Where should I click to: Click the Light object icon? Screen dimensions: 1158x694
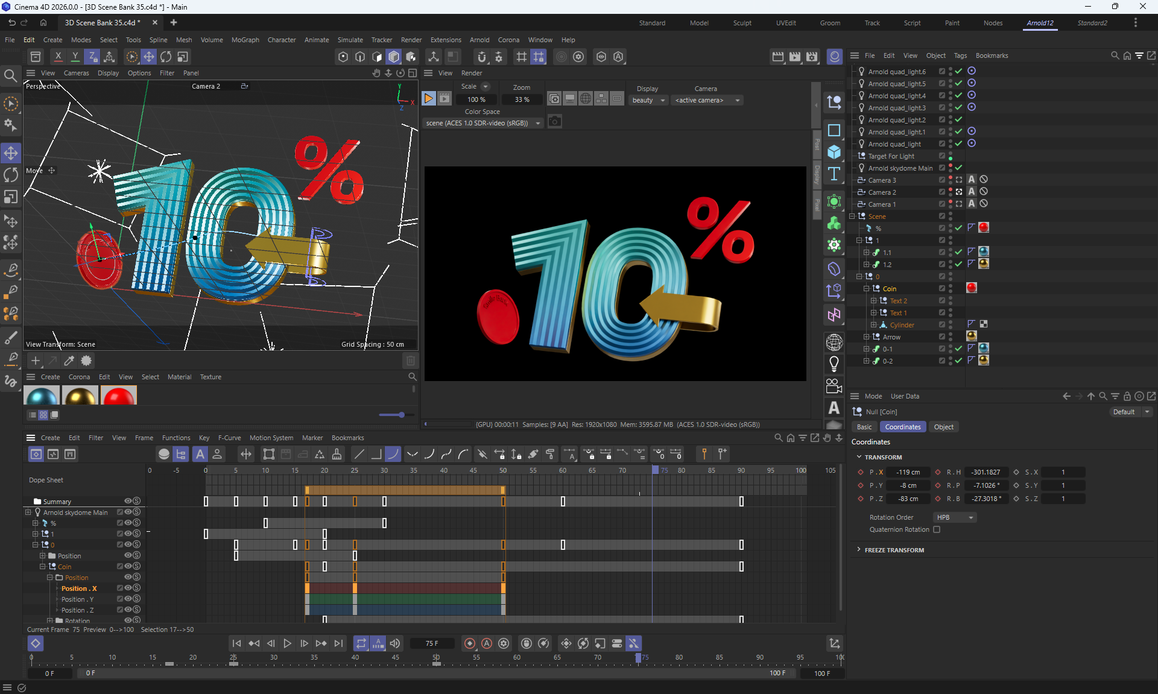834,364
